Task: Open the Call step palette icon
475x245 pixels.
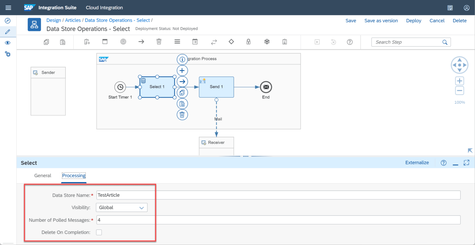Action: 195,42
